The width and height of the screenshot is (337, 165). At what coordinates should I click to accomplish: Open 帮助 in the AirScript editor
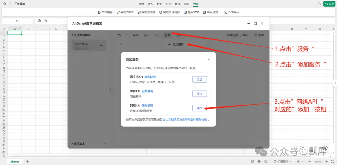(x=259, y=35)
